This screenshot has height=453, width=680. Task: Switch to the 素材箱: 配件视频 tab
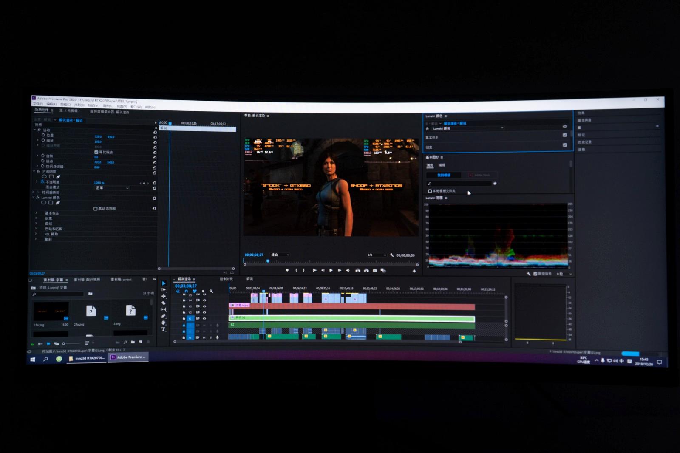pos(87,280)
